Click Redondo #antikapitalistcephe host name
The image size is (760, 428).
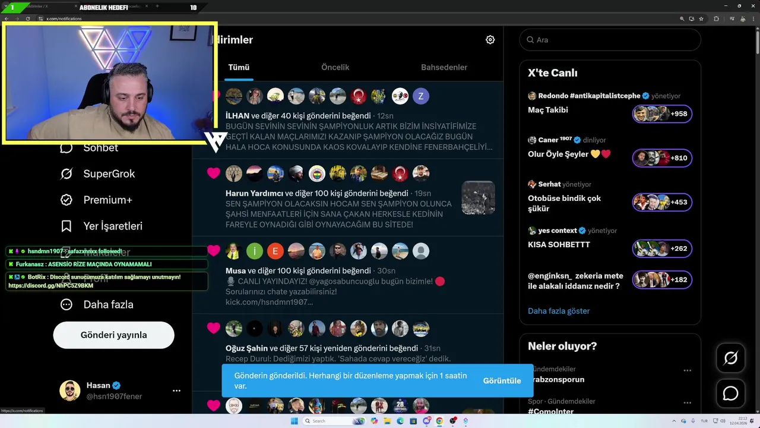tap(589, 96)
